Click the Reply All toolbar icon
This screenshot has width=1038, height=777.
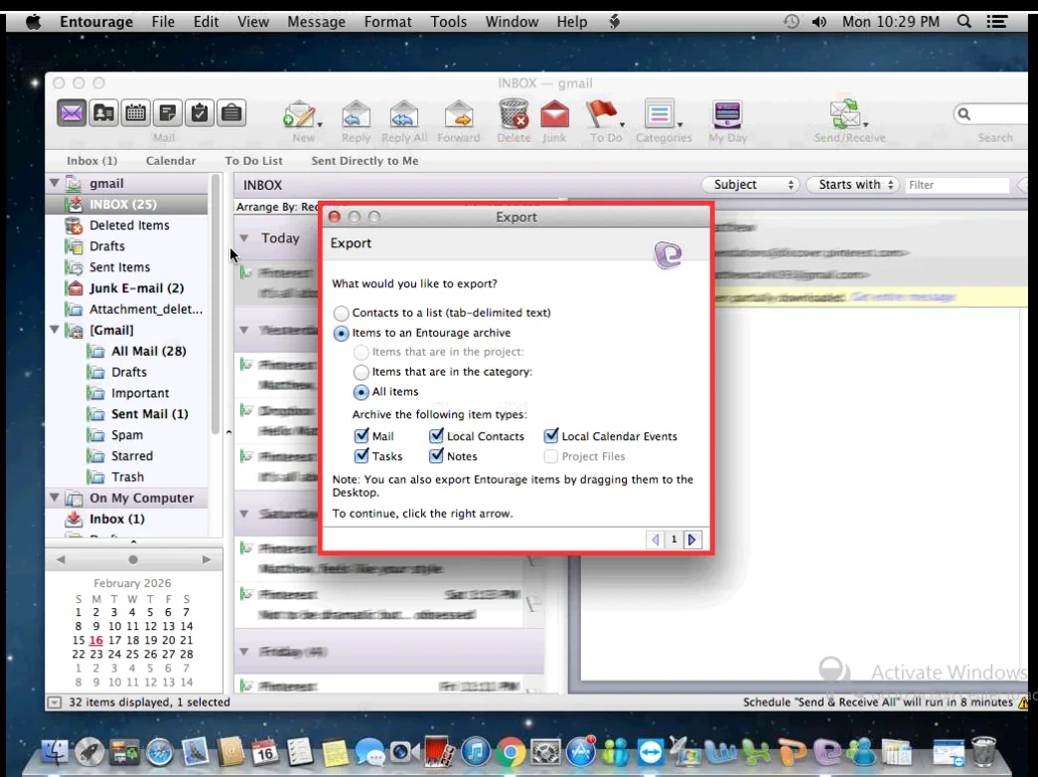[x=403, y=117]
